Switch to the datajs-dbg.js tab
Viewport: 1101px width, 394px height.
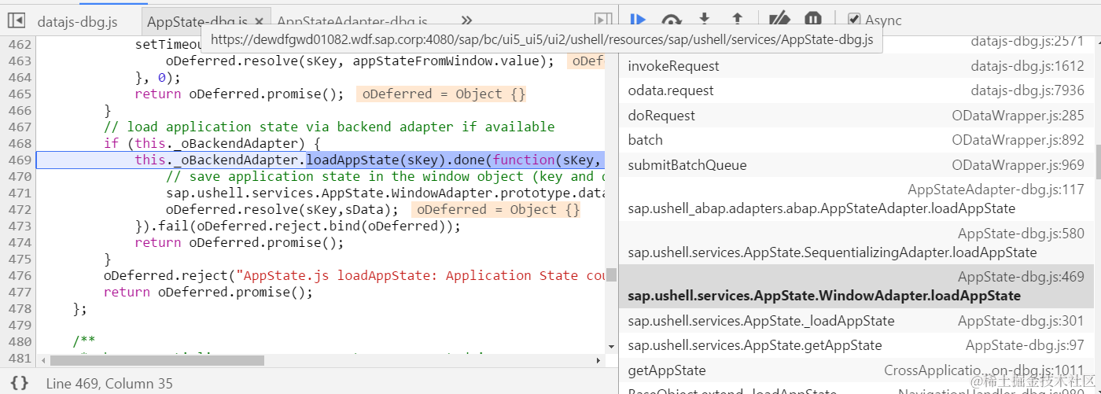[76, 21]
